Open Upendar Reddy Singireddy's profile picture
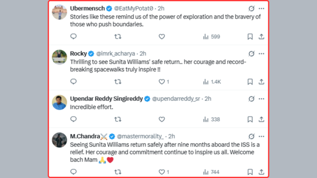The width and height of the screenshot is (317, 178). [x=60, y=102]
